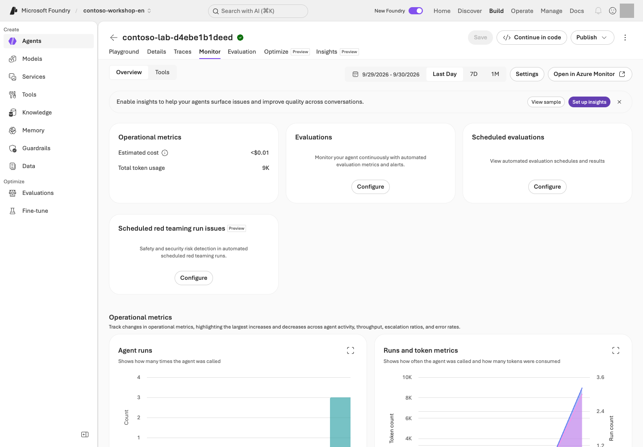Select the 7D time range
Screen dimensions: 643x447
474,74
